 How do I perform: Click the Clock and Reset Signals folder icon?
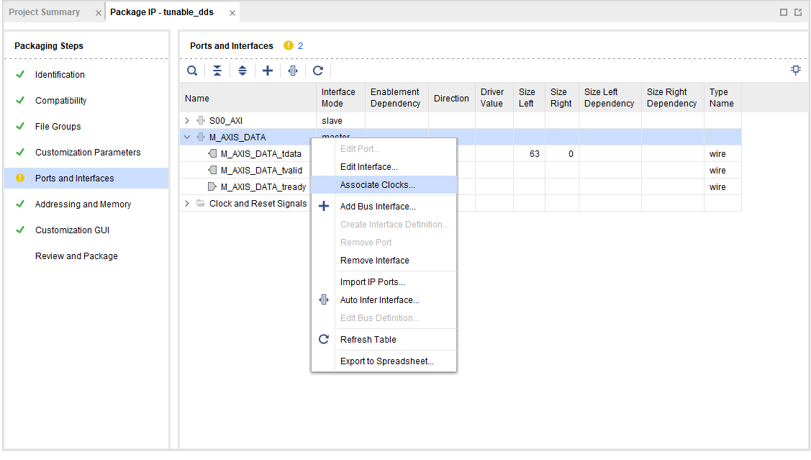coord(201,203)
